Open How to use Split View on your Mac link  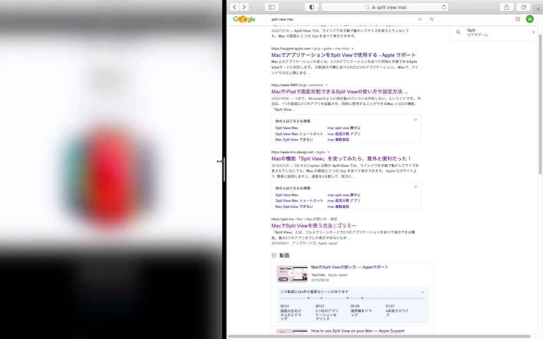(x=358, y=331)
